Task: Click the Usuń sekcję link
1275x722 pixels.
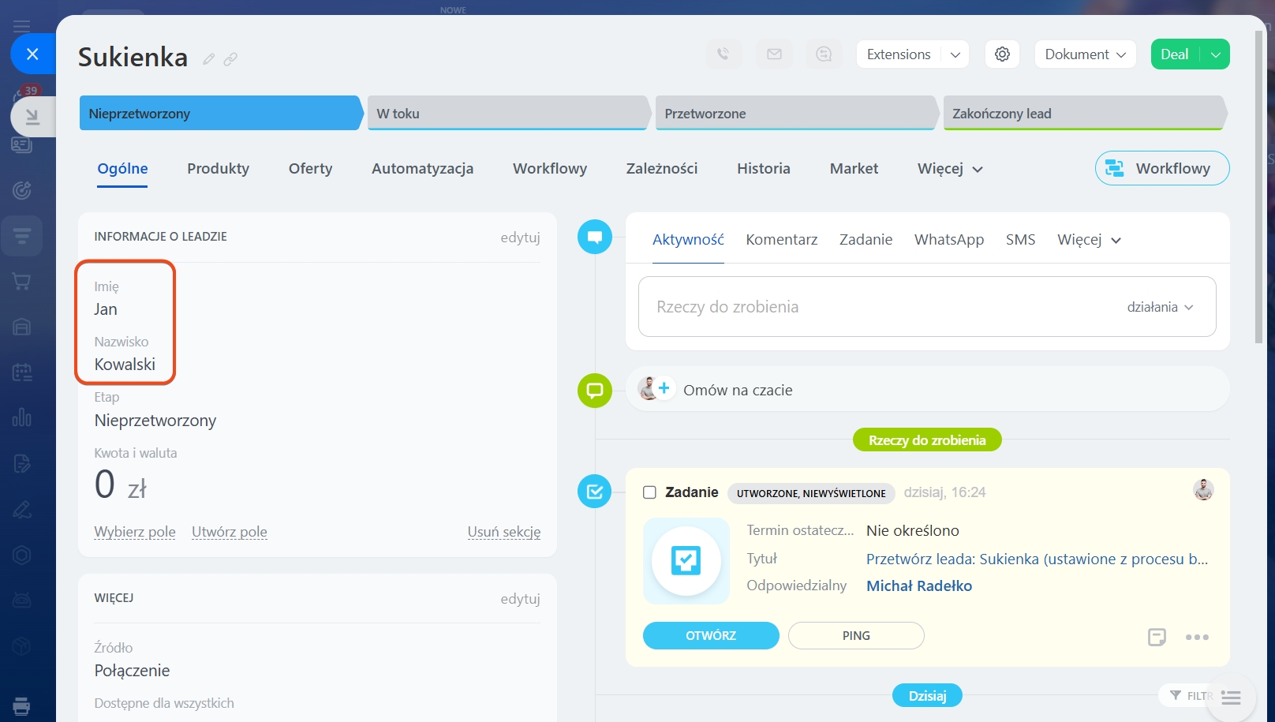Action: 504,532
